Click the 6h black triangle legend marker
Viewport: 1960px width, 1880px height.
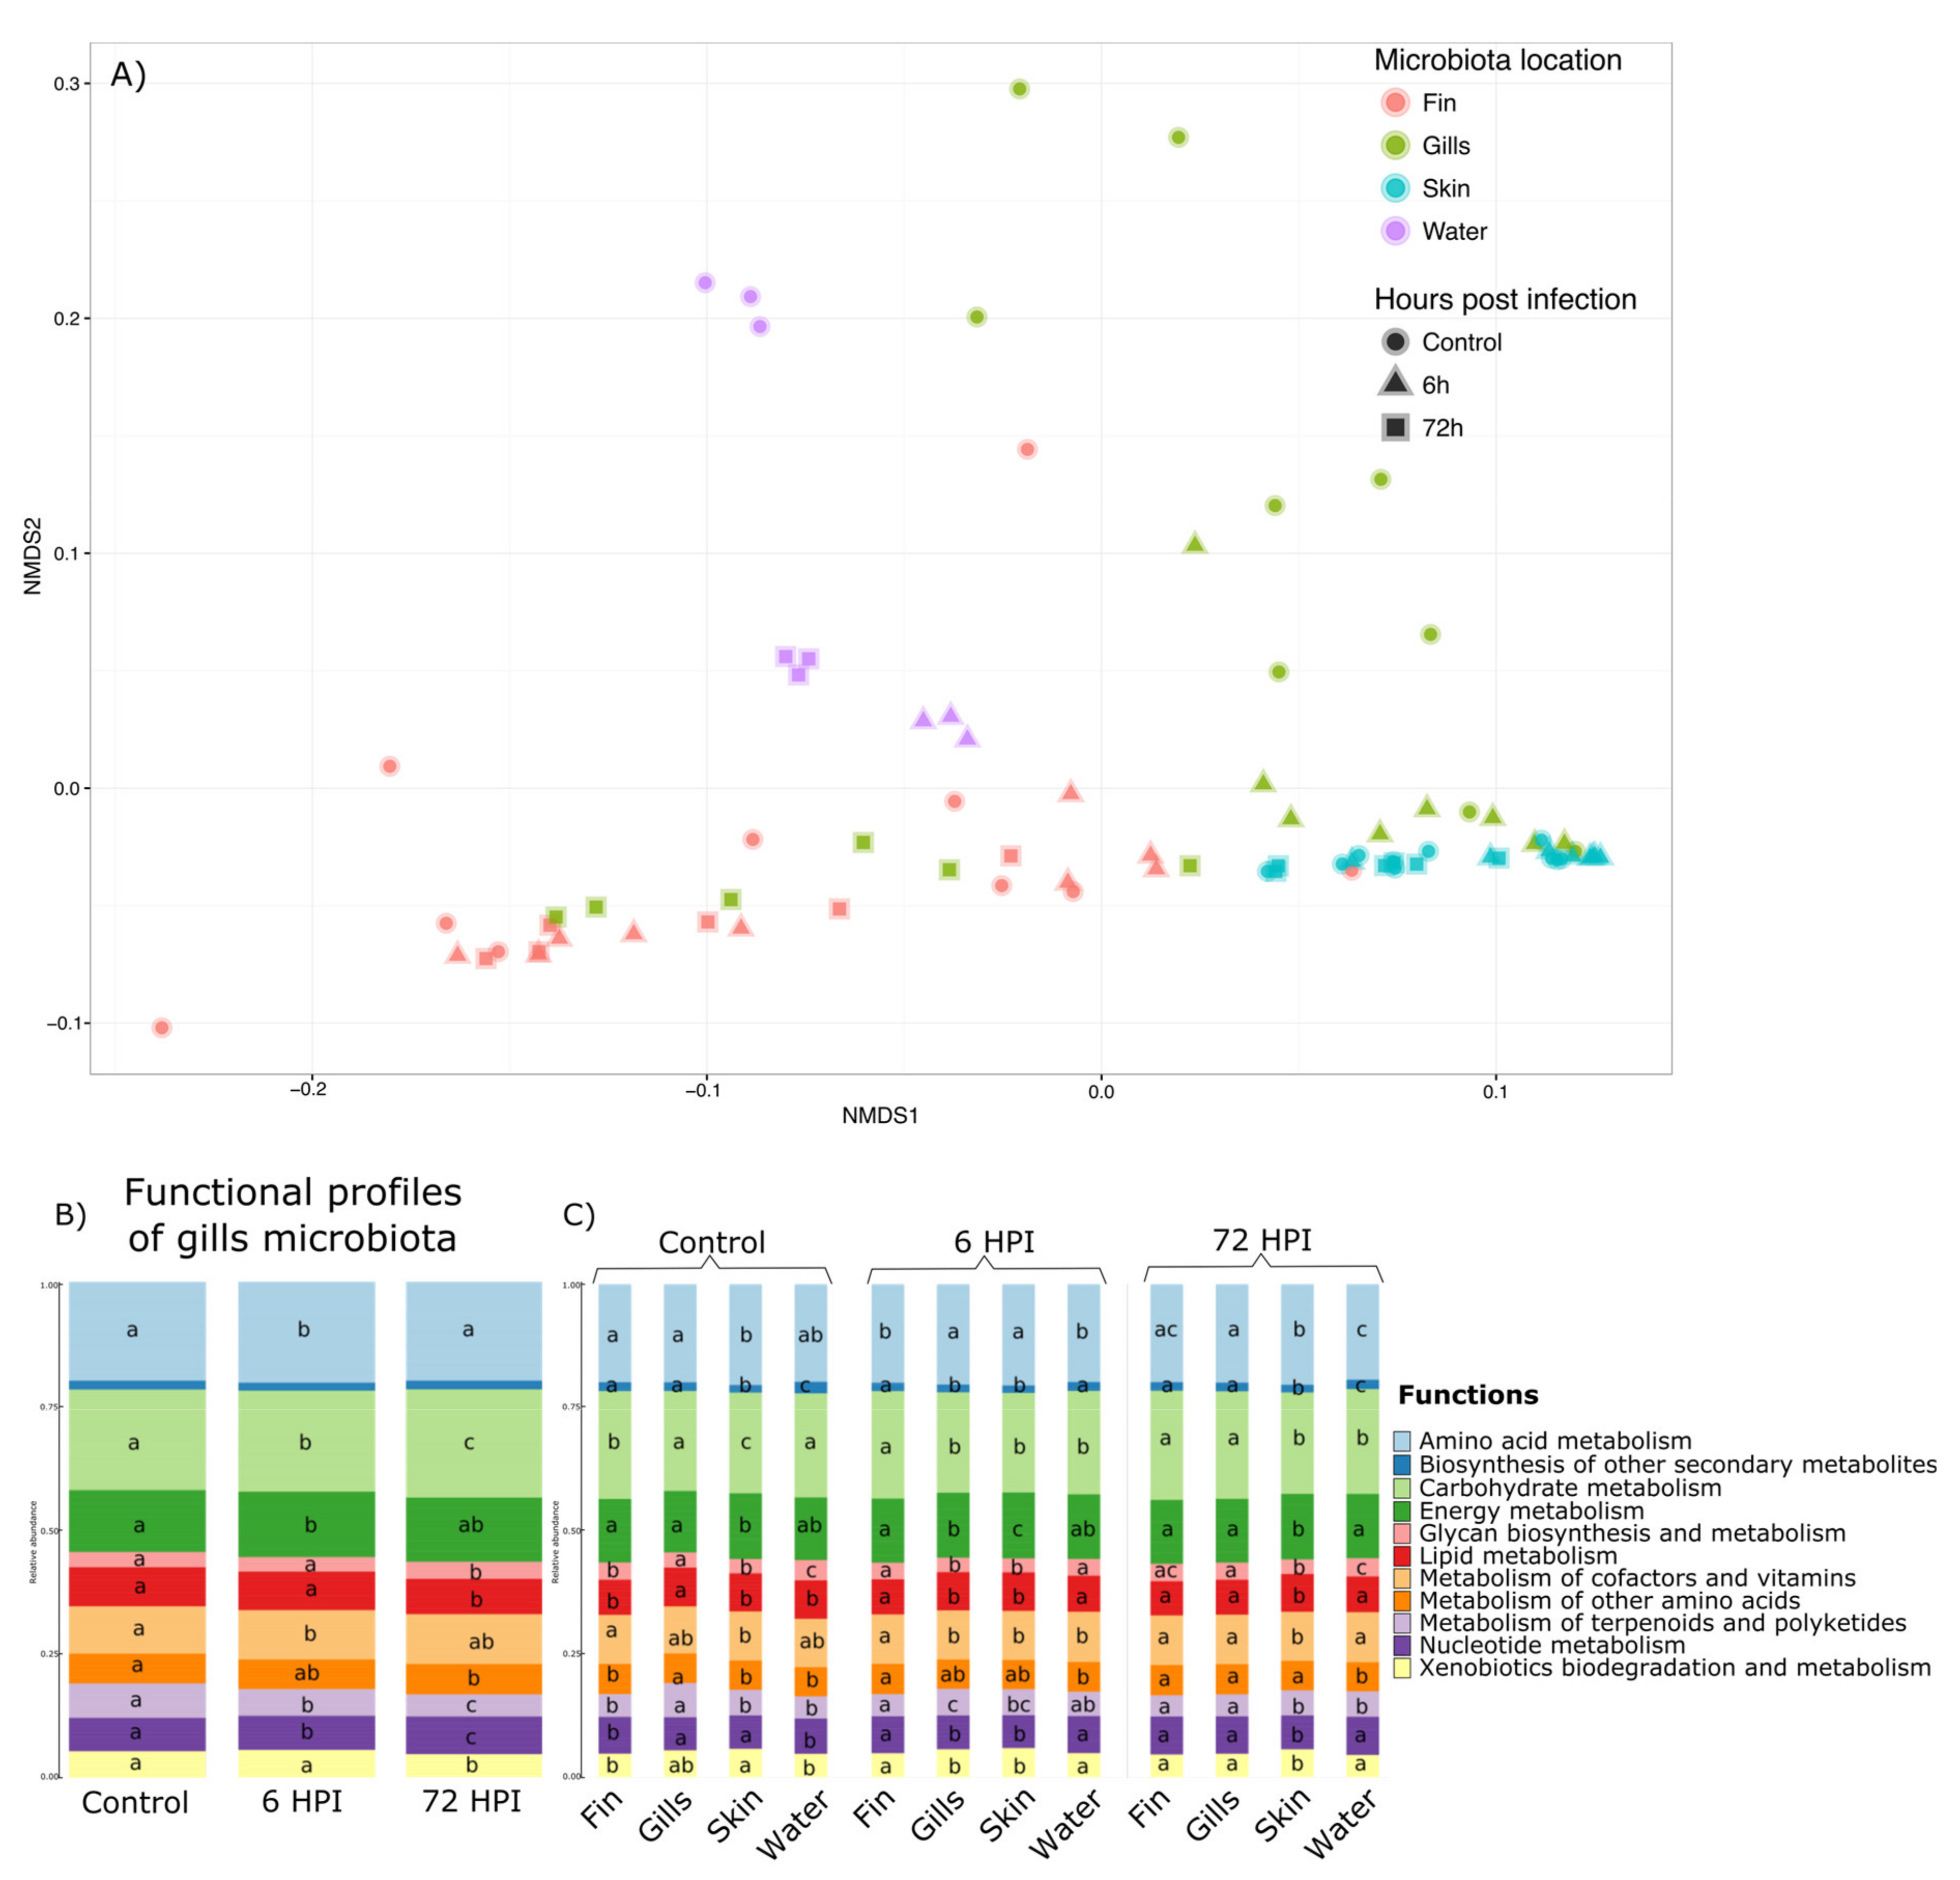[x=1395, y=383]
